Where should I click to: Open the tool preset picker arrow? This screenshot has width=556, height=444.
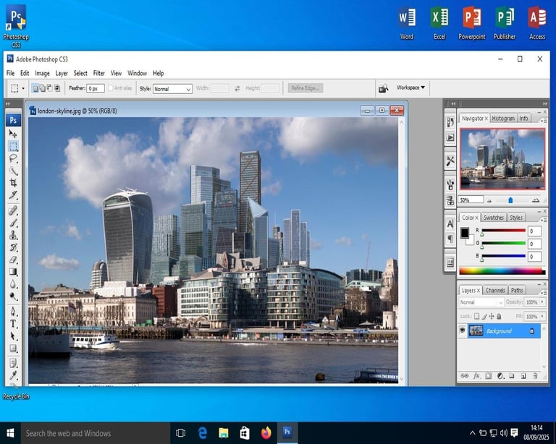[x=23, y=88]
